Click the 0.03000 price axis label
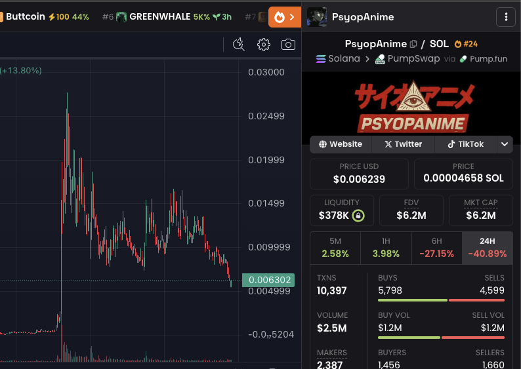This screenshot has width=521, height=369. click(266, 72)
